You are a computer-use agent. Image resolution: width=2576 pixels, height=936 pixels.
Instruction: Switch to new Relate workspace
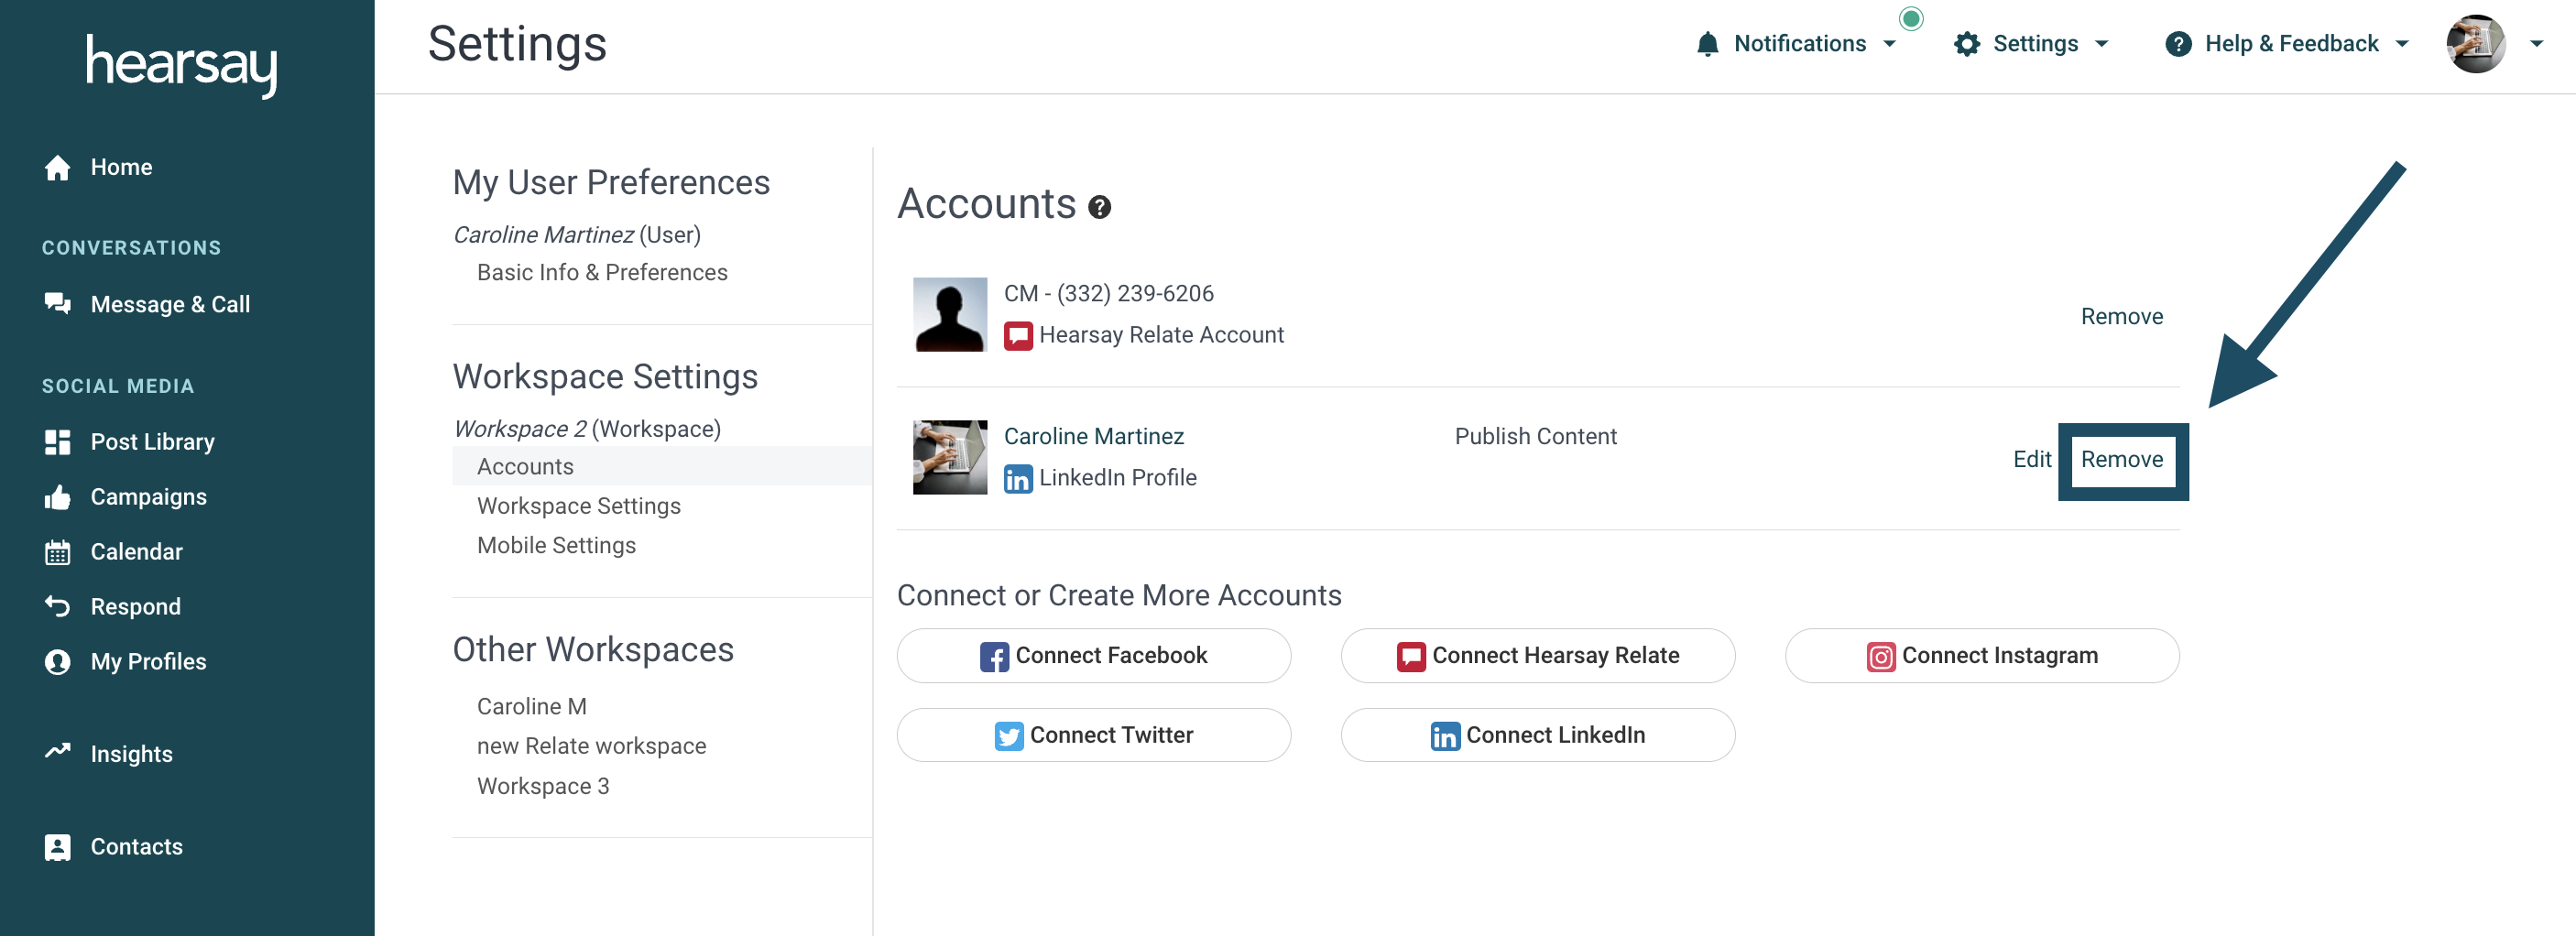(x=591, y=746)
